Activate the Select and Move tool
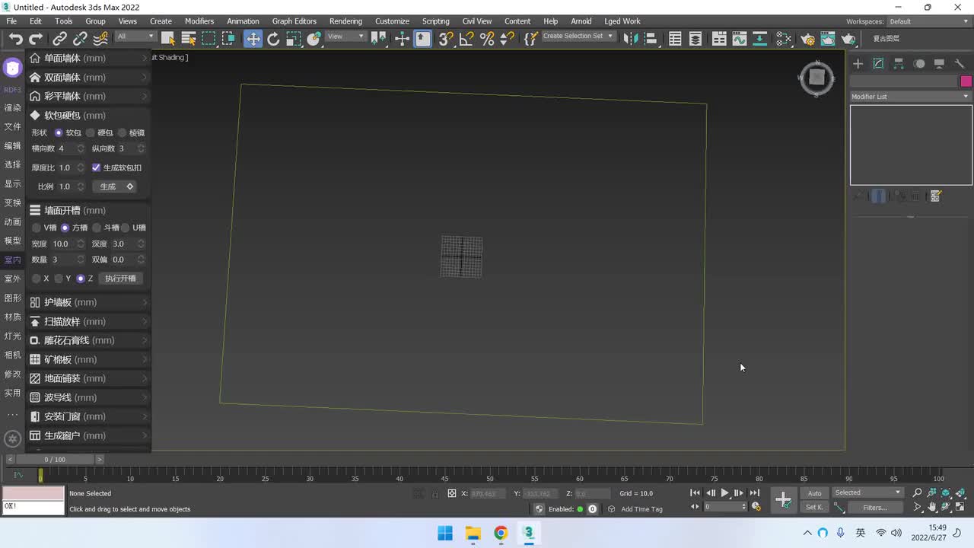Image resolution: width=974 pixels, height=548 pixels. tap(253, 39)
